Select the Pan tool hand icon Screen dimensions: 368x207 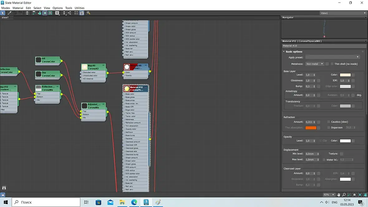338,195
